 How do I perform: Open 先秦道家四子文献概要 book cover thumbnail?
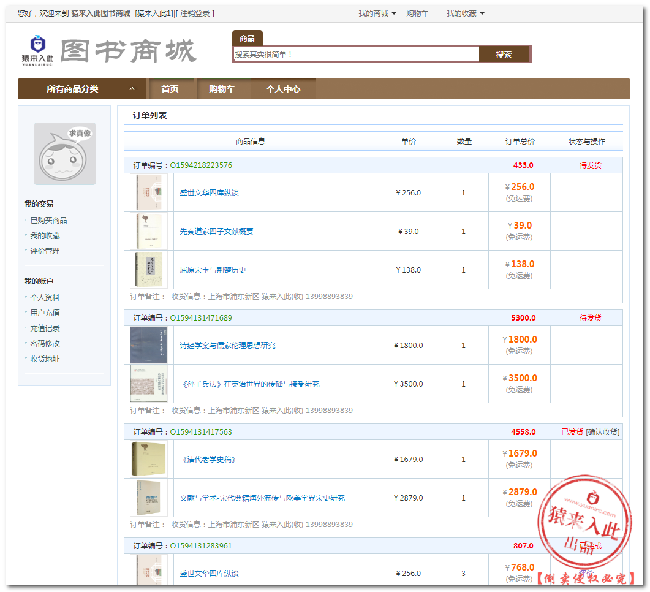point(149,231)
